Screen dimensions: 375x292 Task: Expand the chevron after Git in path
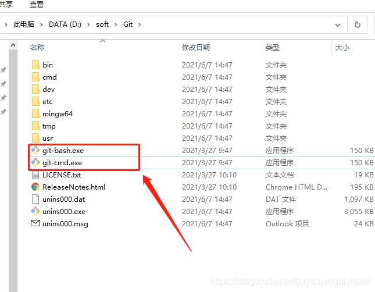click(140, 24)
